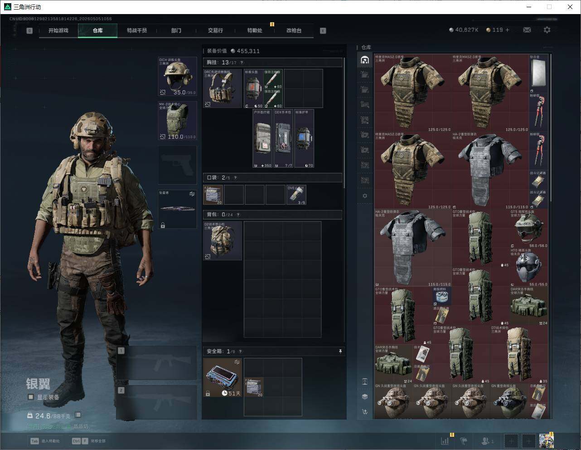The height and width of the screenshot is (450, 581).
Task: Click the empty pistol slot
Action: coord(177,165)
